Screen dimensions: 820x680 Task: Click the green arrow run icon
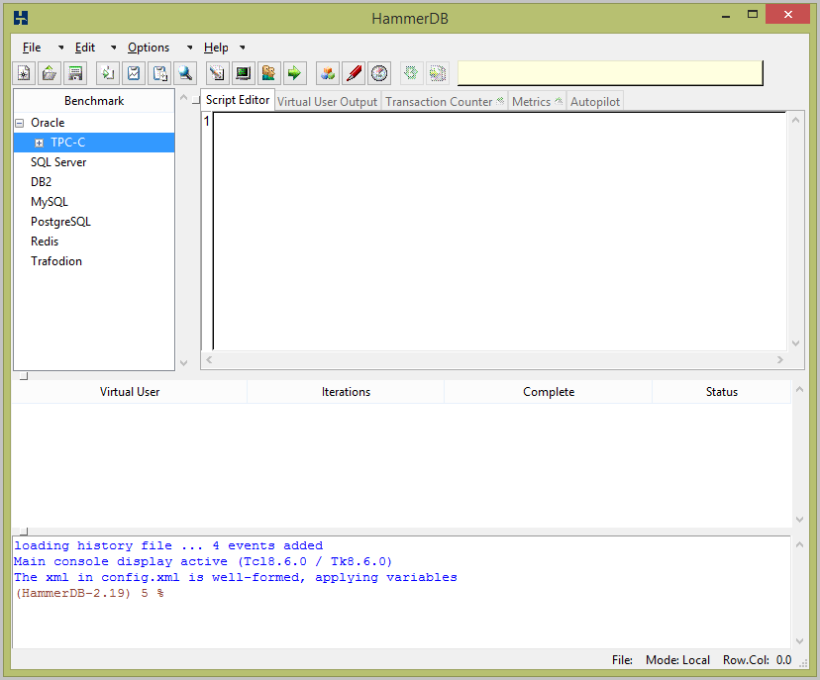294,73
